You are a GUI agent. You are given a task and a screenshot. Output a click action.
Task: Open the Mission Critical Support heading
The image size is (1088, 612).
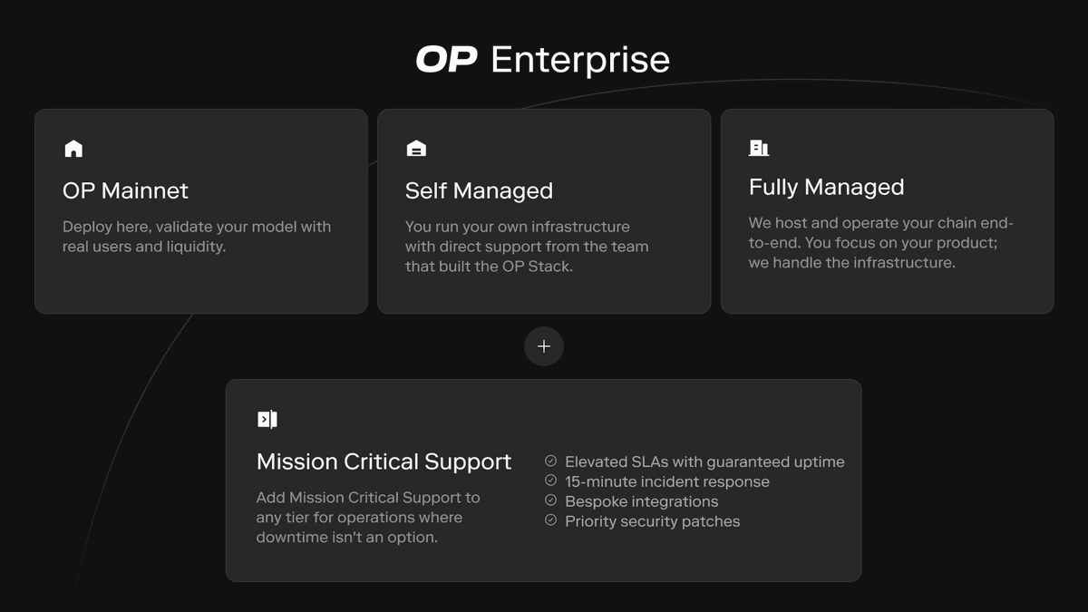pyautogui.click(x=384, y=461)
